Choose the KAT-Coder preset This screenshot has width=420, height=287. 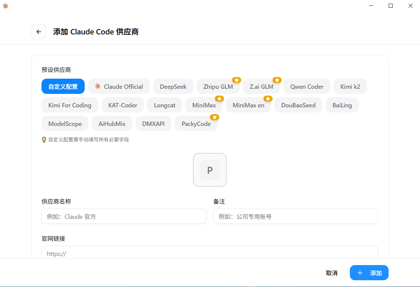(x=123, y=105)
